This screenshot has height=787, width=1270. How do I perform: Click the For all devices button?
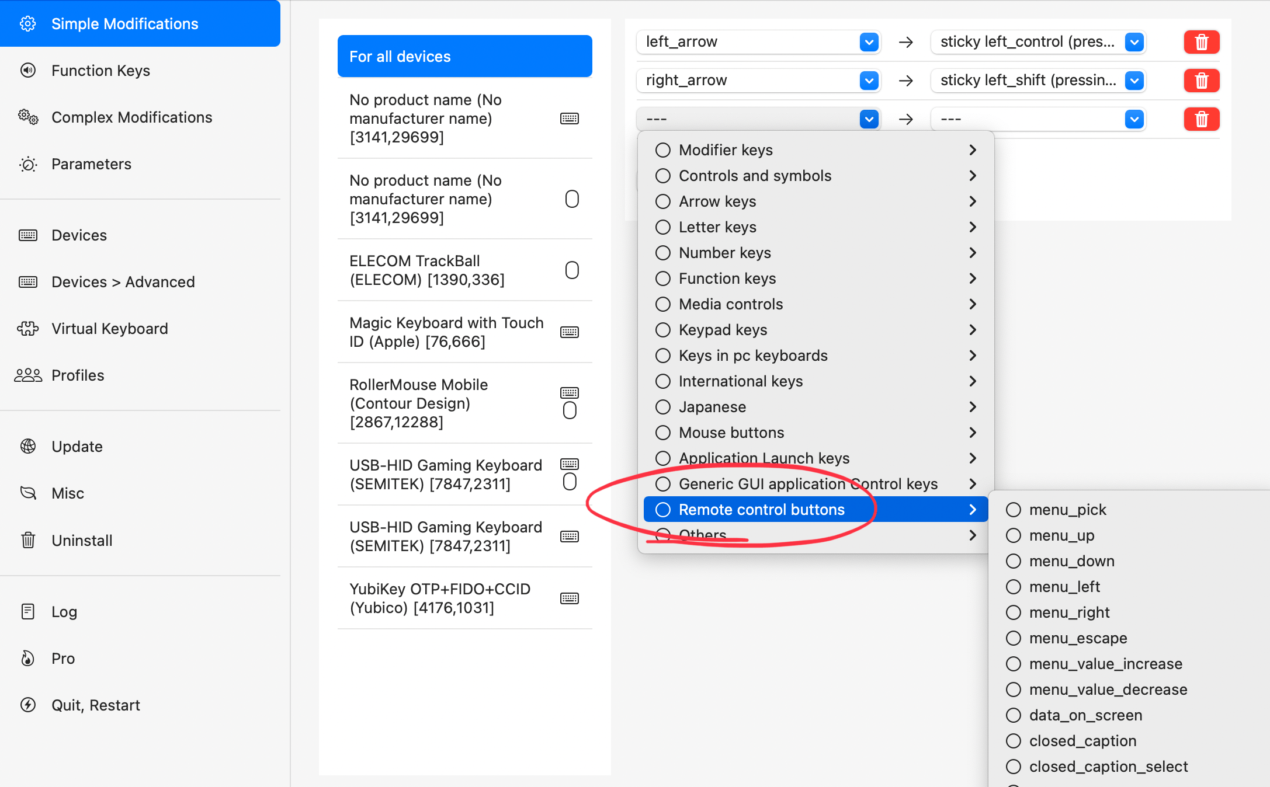(x=464, y=56)
